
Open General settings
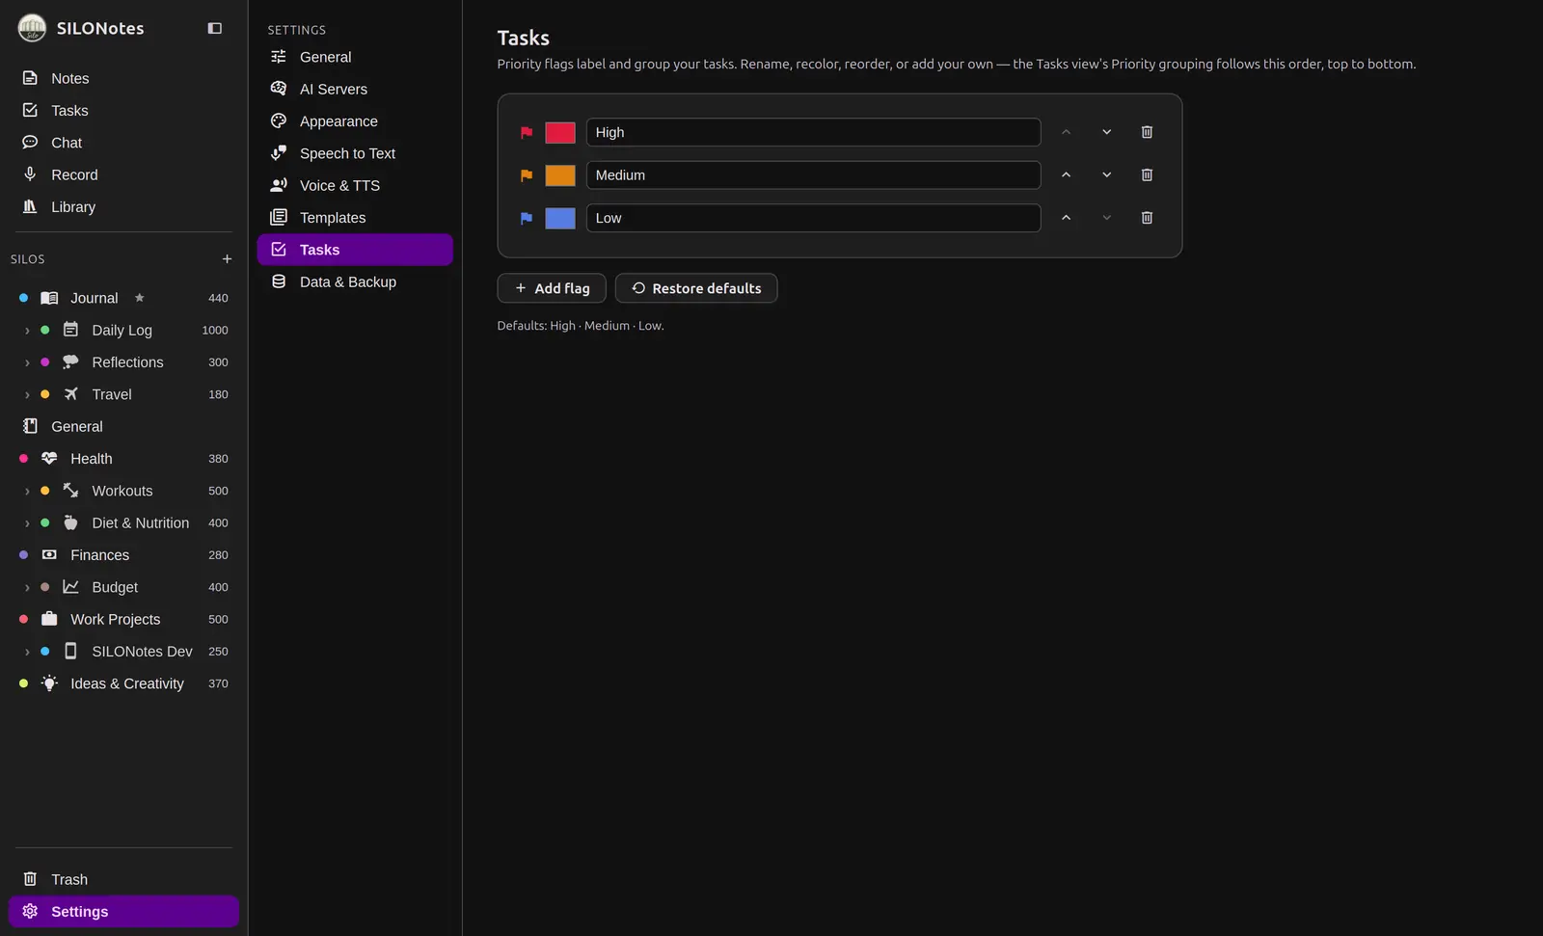click(x=355, y=57)
